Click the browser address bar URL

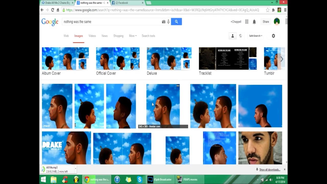tap(162, 10)
